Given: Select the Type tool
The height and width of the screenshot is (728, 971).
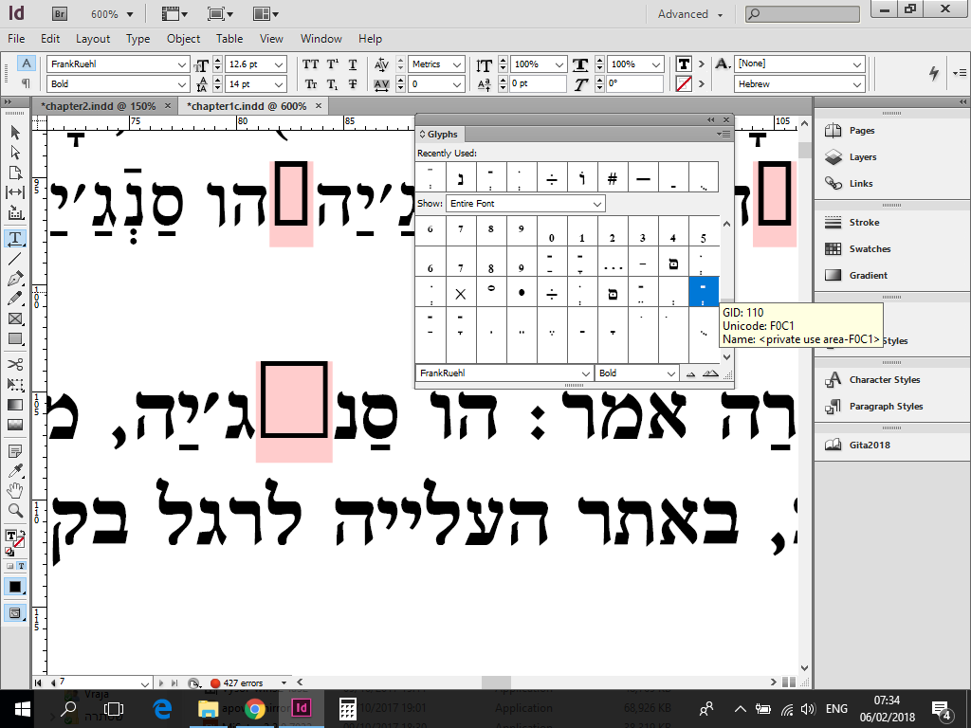Looking at the screenshot, I should click(x=15, y=238).
